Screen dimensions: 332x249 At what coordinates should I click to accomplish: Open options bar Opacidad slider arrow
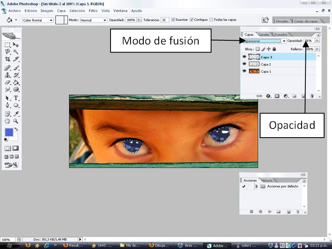pos(139,20)
